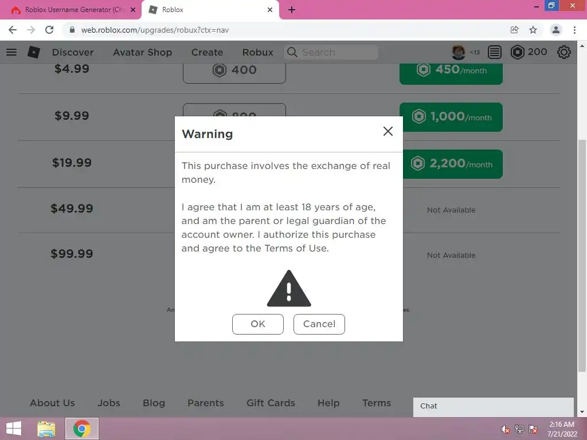
Task: Close the Roblox Username Generator tab
Action: 133,10
